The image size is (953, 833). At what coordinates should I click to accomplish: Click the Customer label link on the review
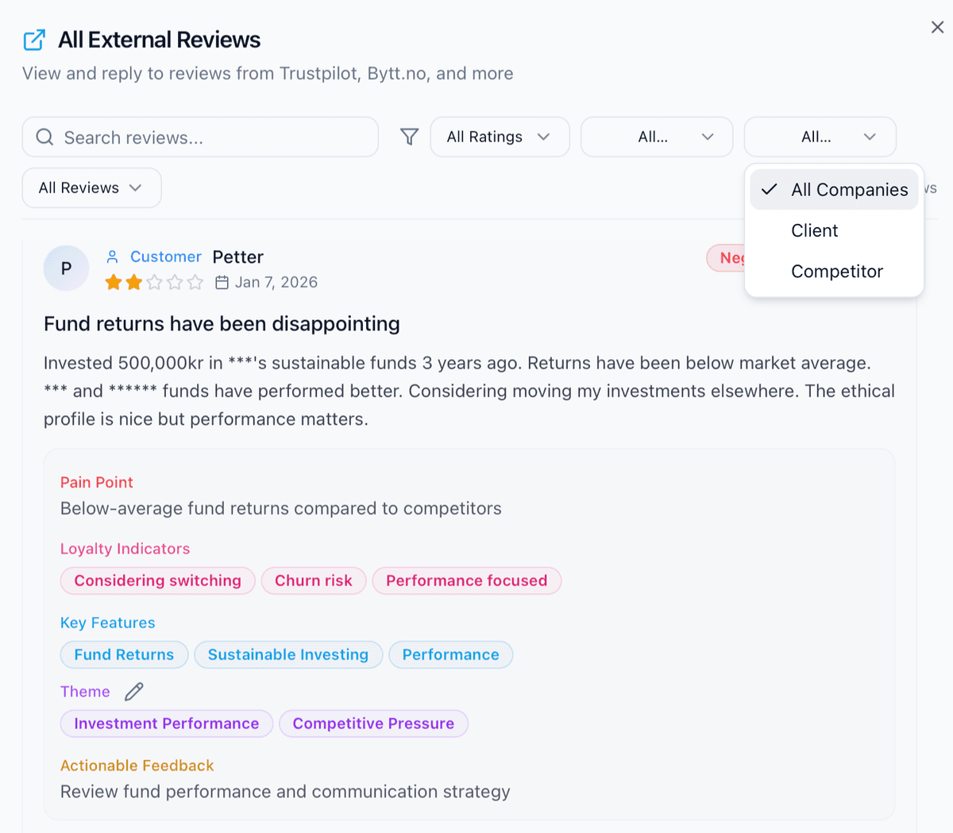[x=166, y=256]
